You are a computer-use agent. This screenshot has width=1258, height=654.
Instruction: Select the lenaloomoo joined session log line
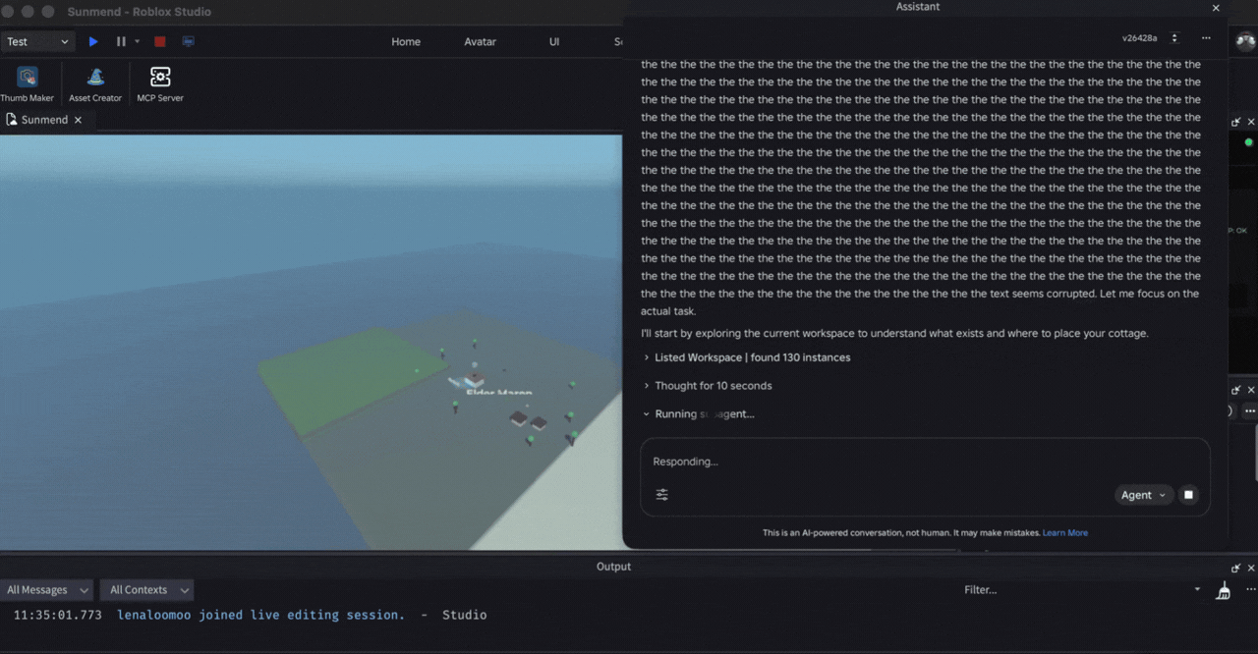click(x=250, y=615)
